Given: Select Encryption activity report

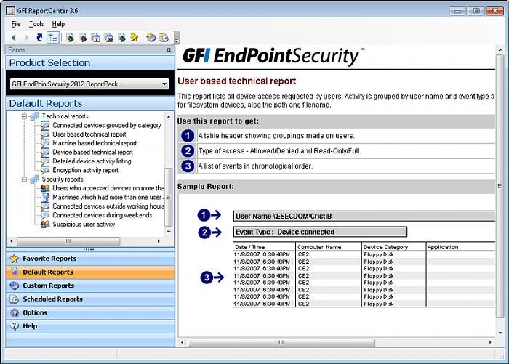Looking at the screenshot, I should (x=85, y=170).
